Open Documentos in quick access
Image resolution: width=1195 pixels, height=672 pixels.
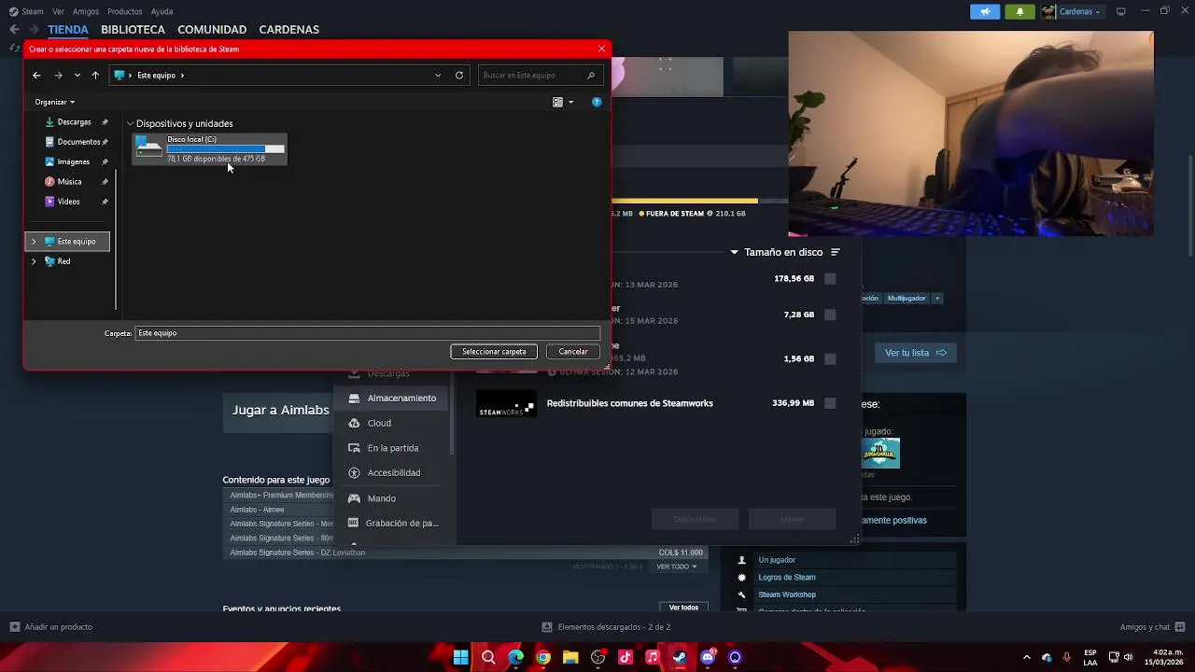coord(78,142)
